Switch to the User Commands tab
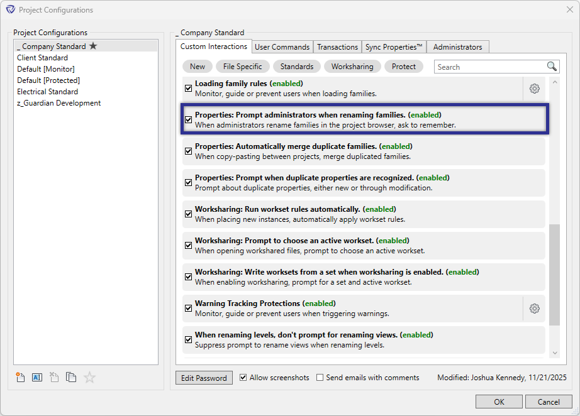This screenshot has width=580, height=416. tap(282, 47)
